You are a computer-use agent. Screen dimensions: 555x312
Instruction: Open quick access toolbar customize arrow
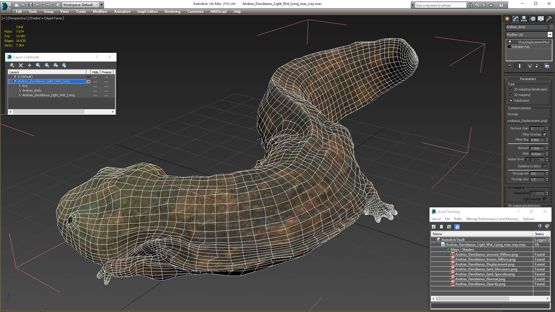(102, 5)
